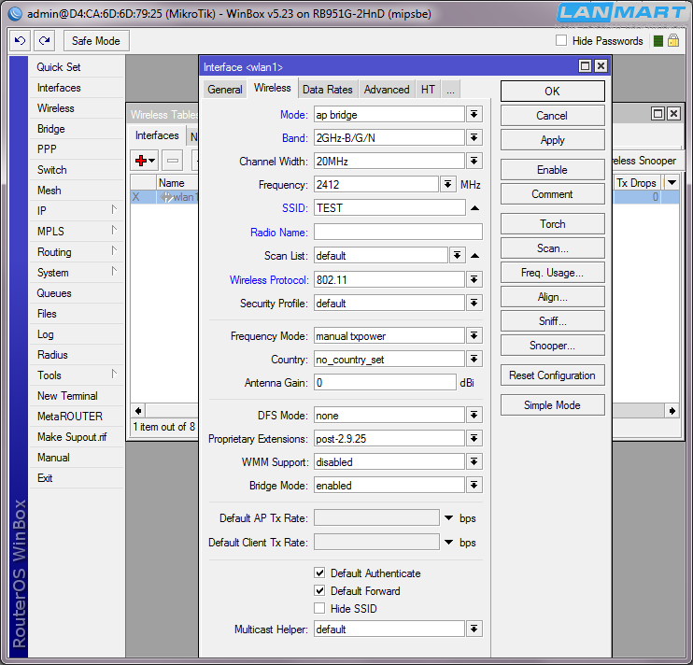The image size is (693, 665).
Task: Open Freq. Usage... tool
Action: 553,273
